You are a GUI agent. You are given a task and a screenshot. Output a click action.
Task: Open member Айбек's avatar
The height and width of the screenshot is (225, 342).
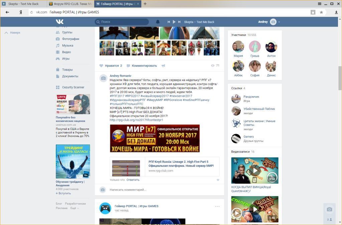tap(238, 66)
